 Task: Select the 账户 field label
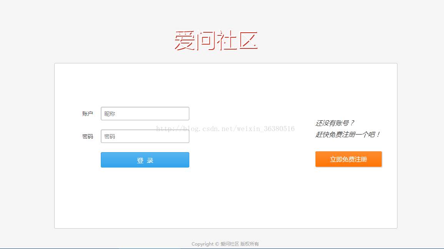tap(87, 114)
